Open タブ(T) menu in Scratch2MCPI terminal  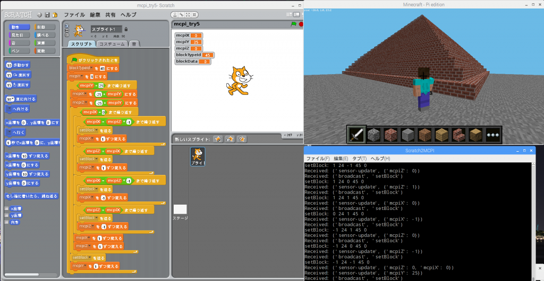360,159
